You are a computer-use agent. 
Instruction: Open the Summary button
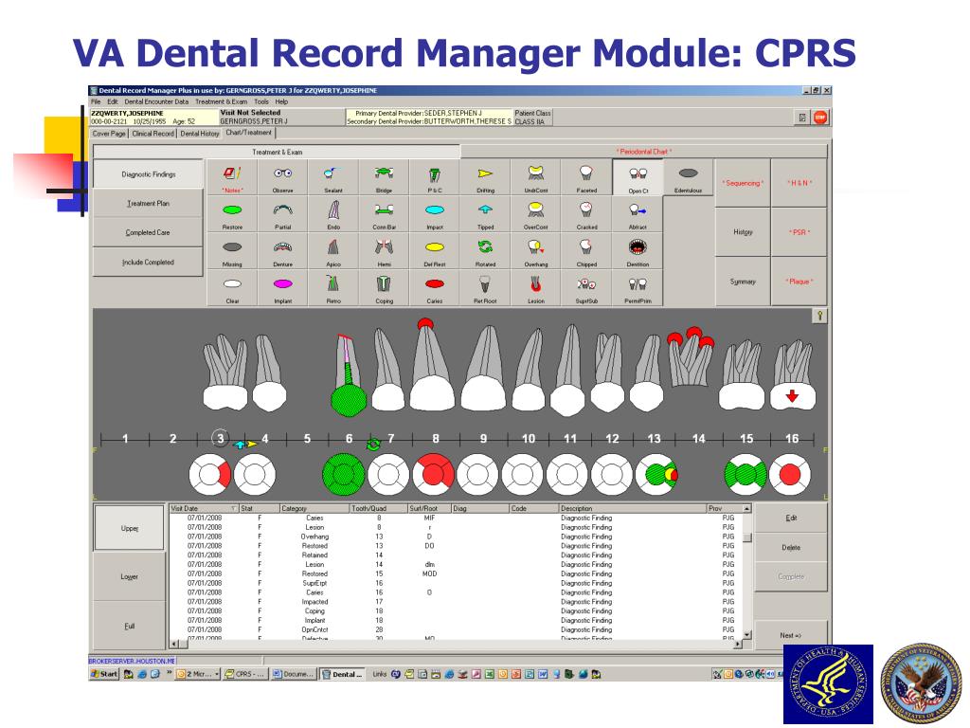click(x=743, y=282)
